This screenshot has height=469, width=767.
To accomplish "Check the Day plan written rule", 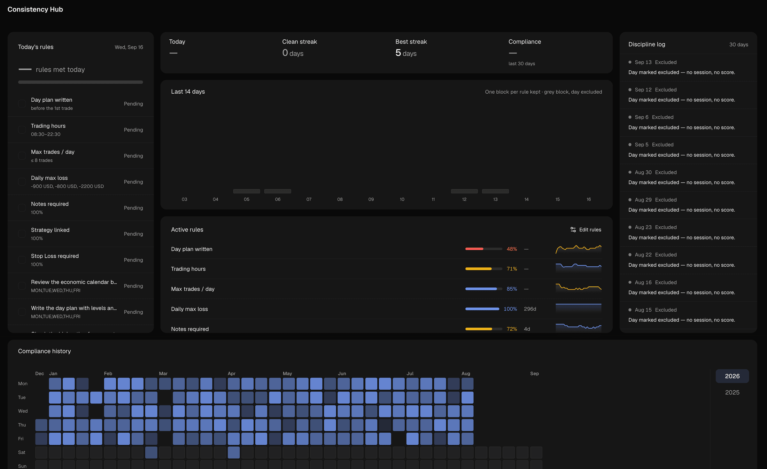I will (22, 104).
